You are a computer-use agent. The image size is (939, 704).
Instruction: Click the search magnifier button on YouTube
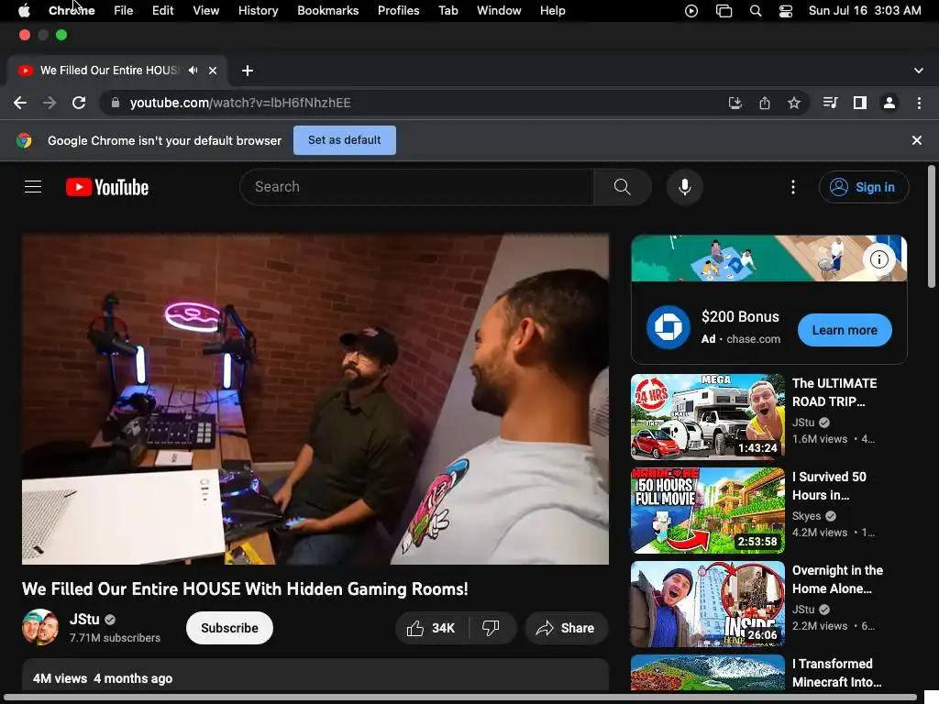[x=623, y=187]
